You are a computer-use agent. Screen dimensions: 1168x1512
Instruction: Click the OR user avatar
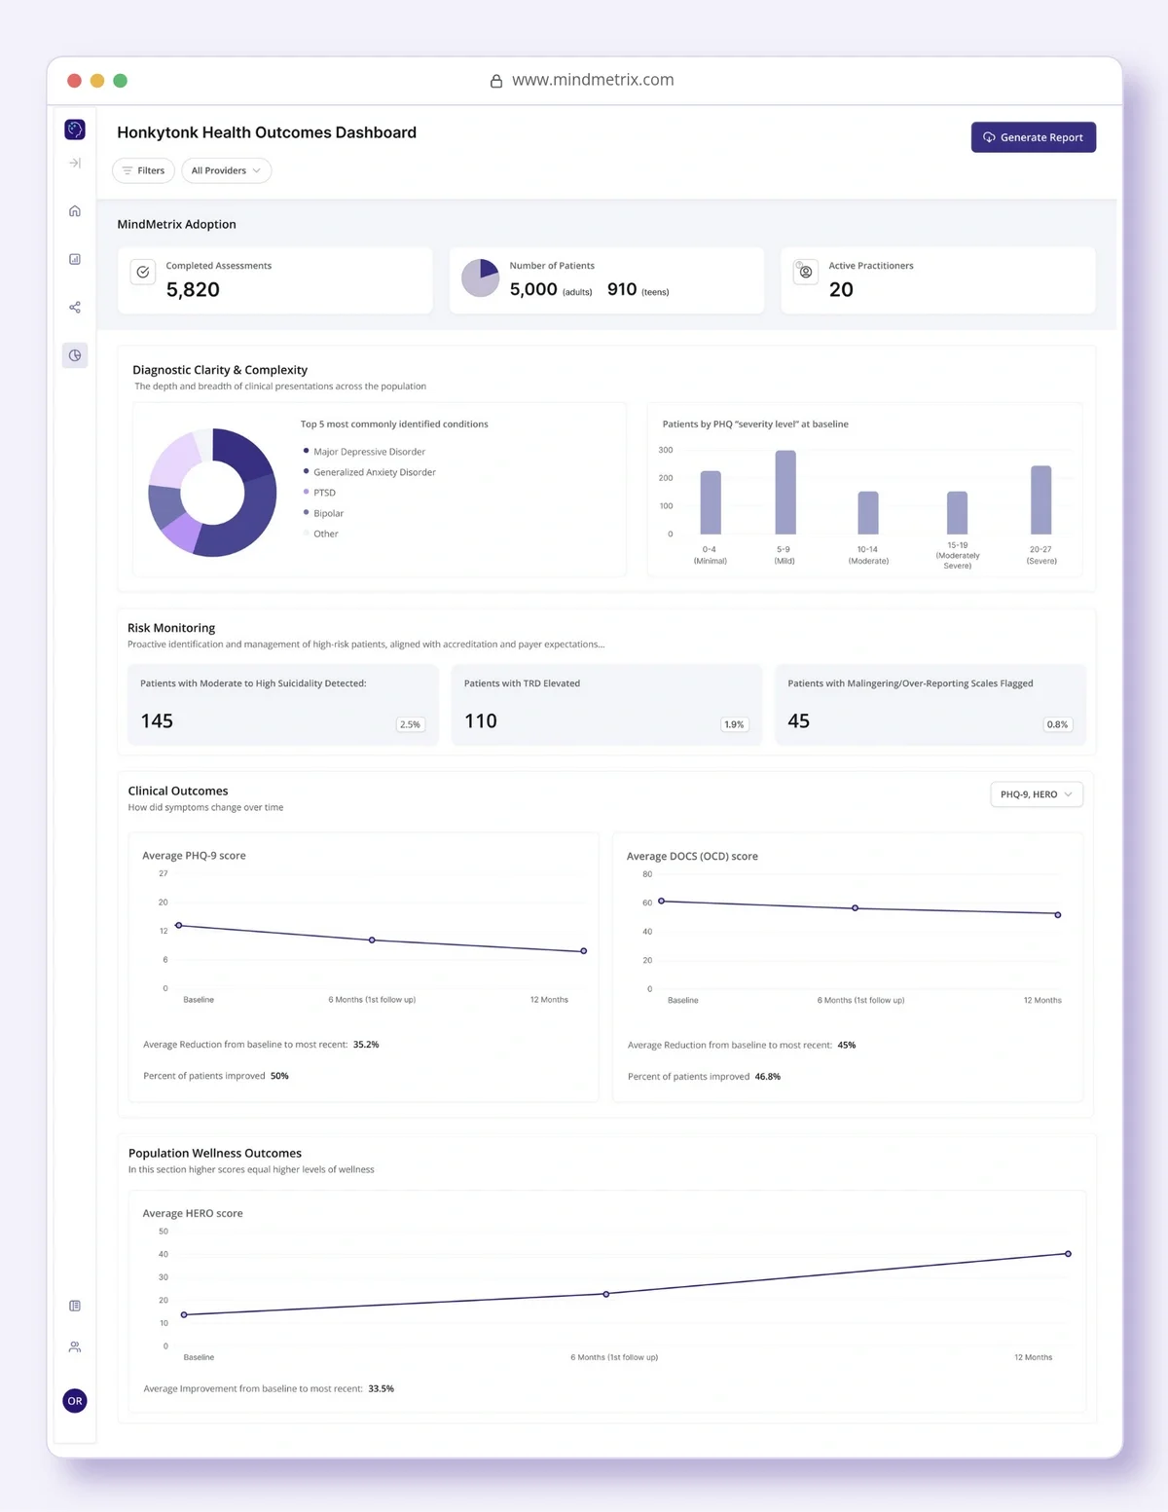click(x=75, y=1401)
